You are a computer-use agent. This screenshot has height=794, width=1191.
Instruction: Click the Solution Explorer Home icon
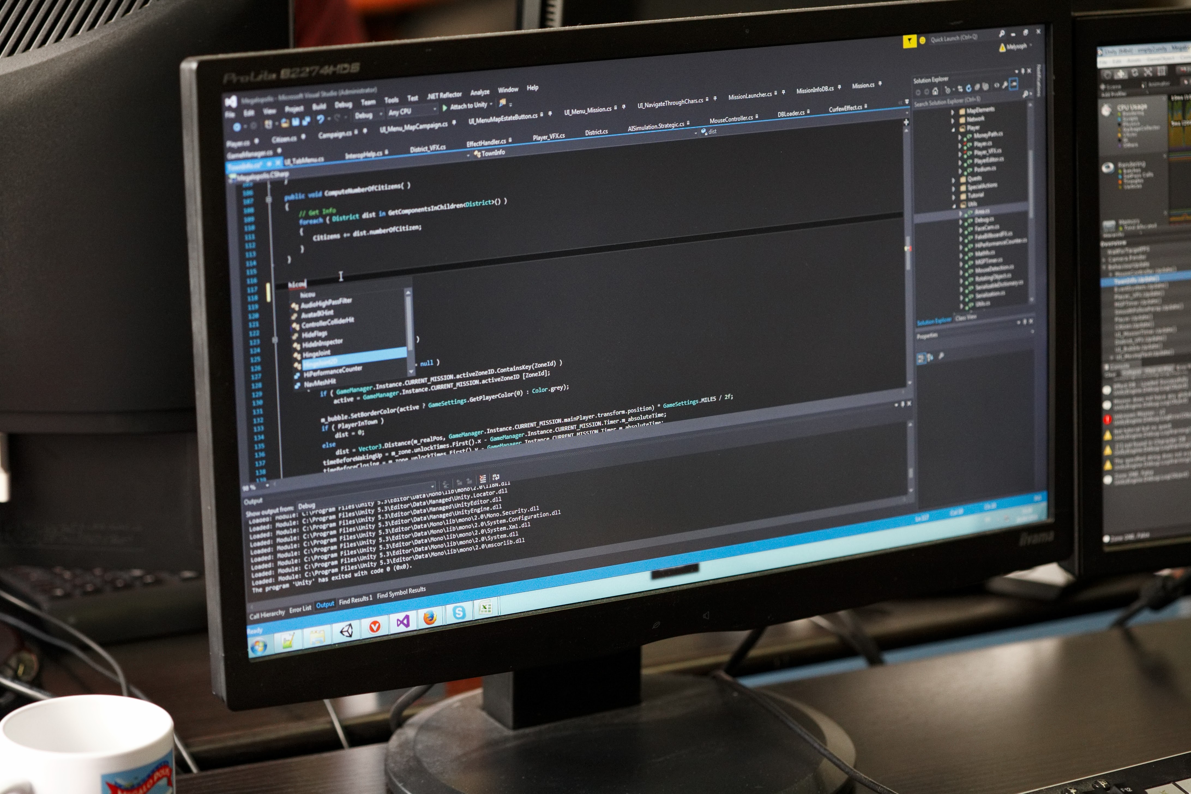935,91
